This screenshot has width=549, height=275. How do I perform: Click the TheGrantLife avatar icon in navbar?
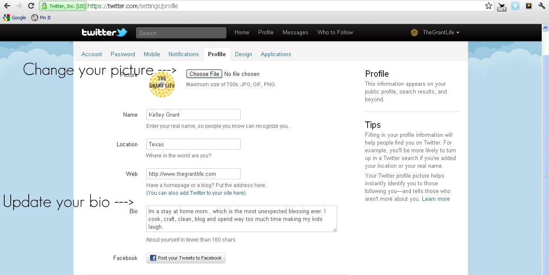[414, 33]
